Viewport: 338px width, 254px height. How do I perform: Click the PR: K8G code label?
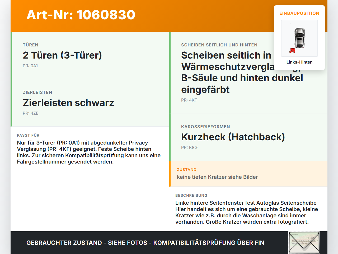pos(189,148)
